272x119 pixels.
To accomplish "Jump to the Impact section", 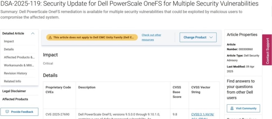I will click(x=9, y=41).
